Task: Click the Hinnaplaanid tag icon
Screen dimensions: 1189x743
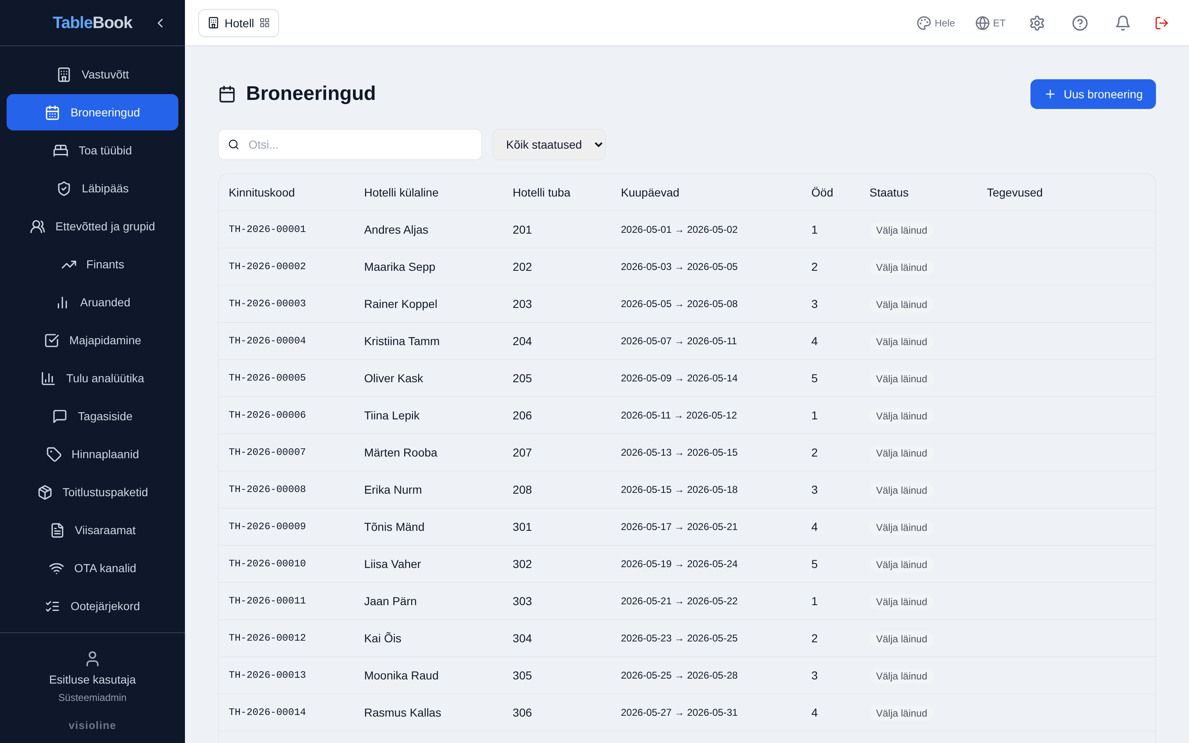Action: tap(54, 454)
